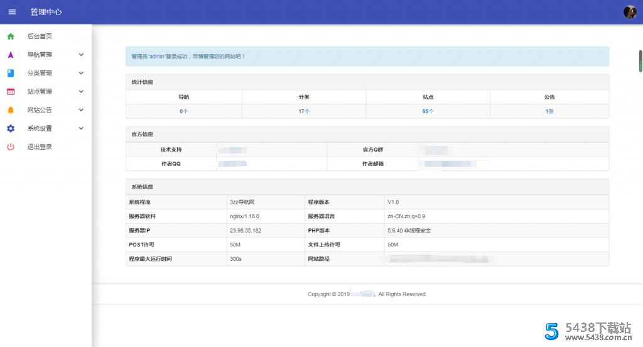
Task: Click the hamburger menu icon
Action: click(12, 12)
